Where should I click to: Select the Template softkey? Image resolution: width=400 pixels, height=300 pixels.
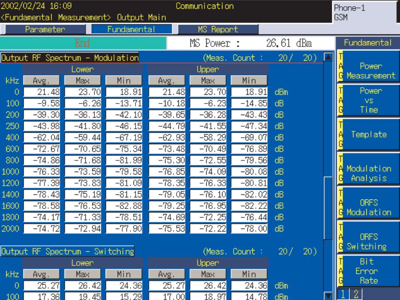(x=368, y=134)
